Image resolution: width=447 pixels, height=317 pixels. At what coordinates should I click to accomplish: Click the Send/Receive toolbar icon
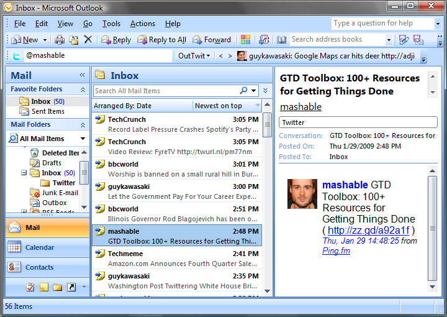coord(264,40)
